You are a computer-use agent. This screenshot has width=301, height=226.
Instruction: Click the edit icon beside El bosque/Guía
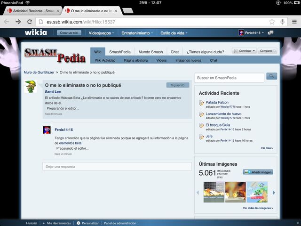click(x=201, y=126)
